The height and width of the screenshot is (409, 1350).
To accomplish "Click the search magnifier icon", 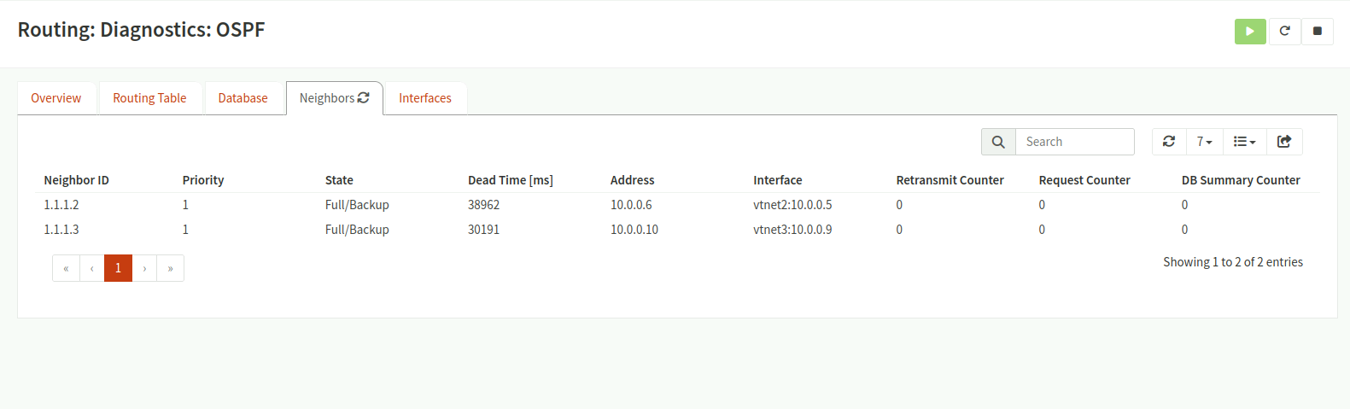I will pos(998,142).
